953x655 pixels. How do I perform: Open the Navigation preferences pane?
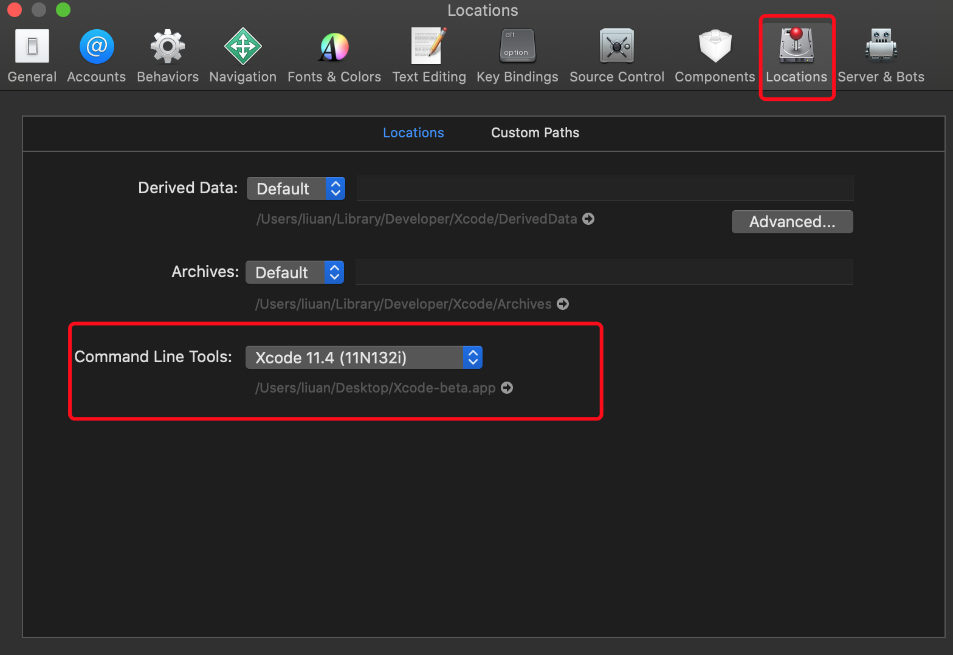pos(243,55)
